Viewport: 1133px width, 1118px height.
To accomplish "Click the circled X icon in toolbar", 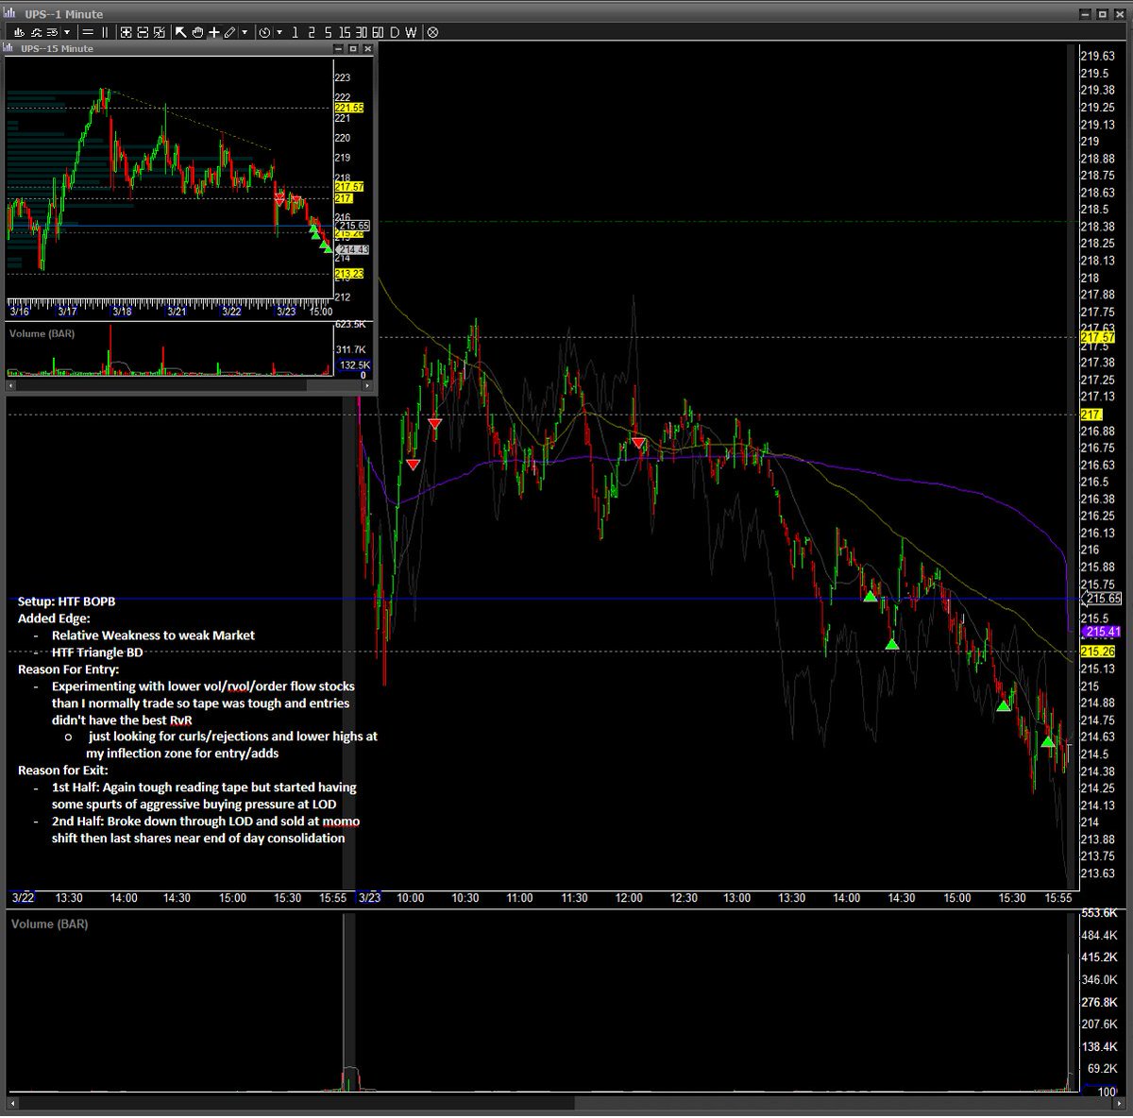I will click(432, 32).
